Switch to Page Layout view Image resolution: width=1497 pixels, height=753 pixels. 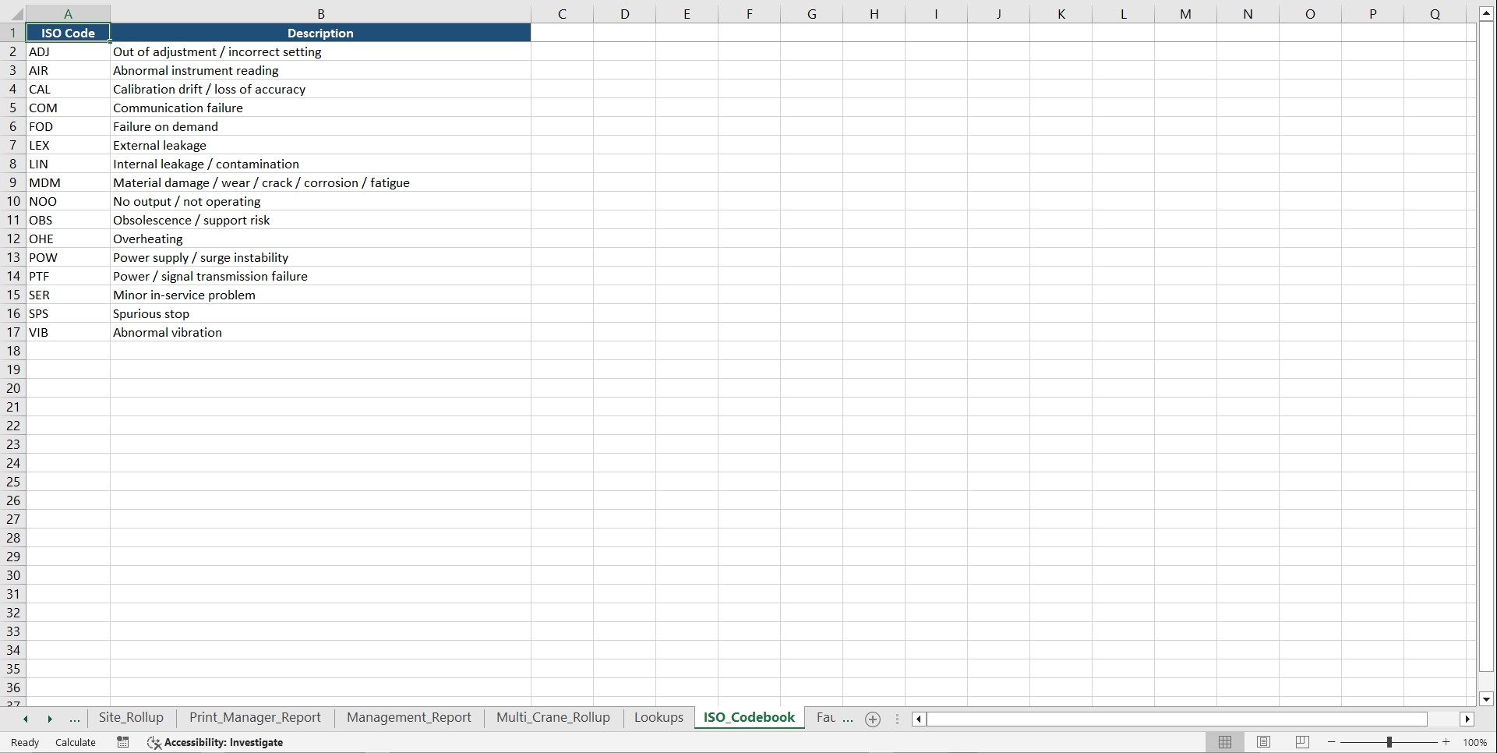[x=1263, y=742]
